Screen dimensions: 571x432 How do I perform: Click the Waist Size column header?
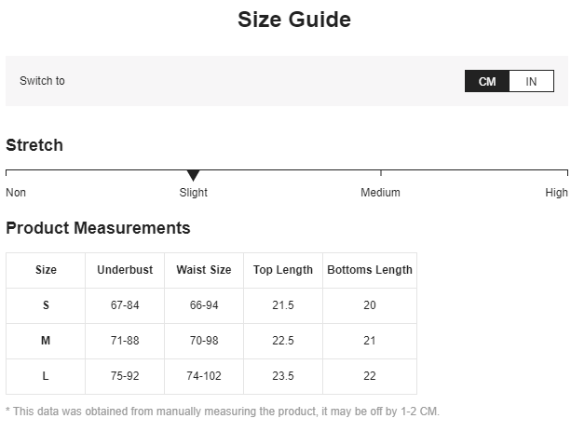pos(204,270)
